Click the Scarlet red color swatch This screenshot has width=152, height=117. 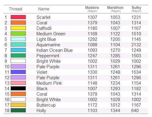(18, 17)
